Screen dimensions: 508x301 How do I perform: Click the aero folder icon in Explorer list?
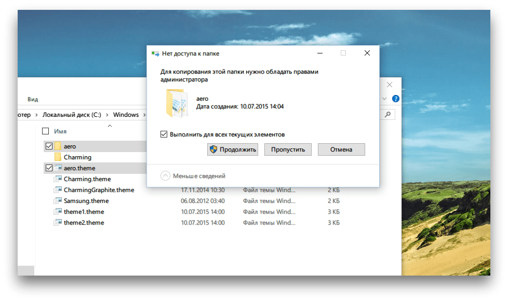[x=58, y=146]
